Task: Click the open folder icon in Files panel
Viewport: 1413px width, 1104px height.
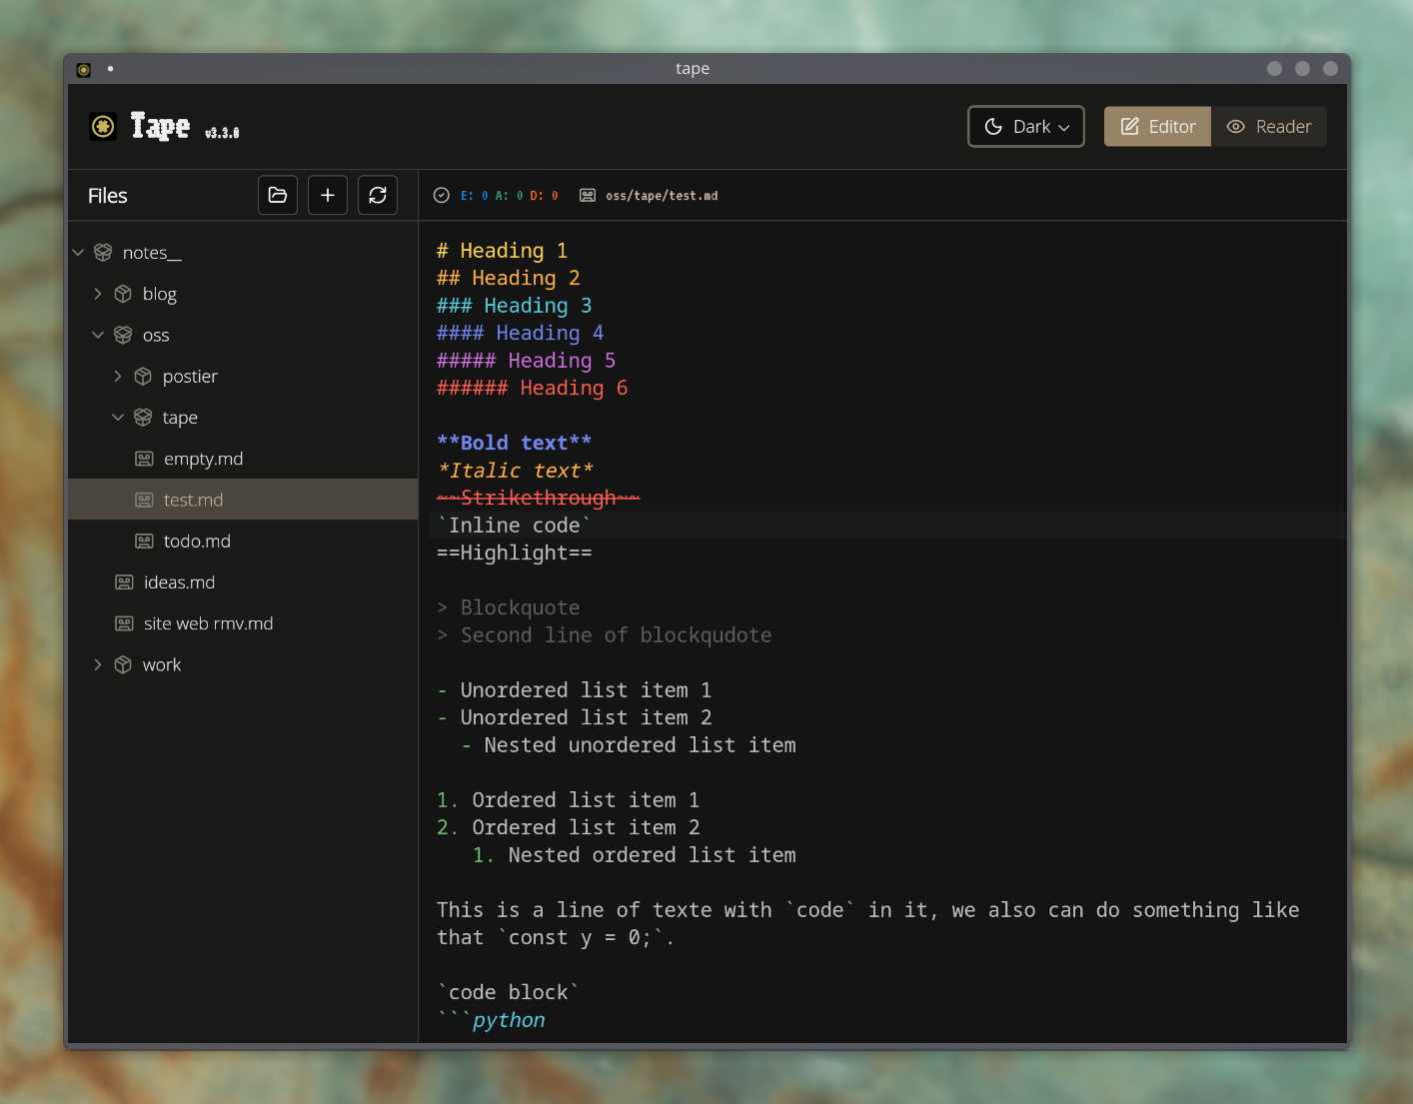Action: click(278, 195)
